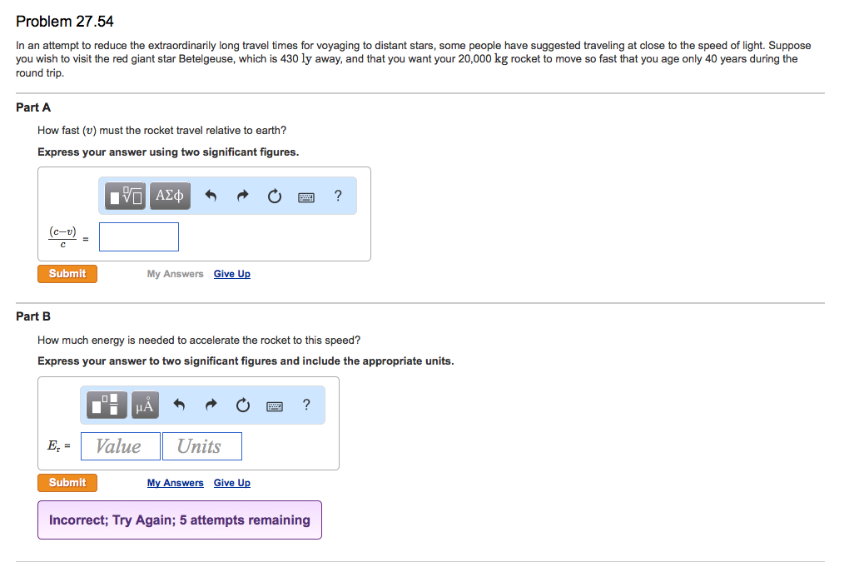Open help for Part A answer box
The image size is (844, 562).
point(337,196)
